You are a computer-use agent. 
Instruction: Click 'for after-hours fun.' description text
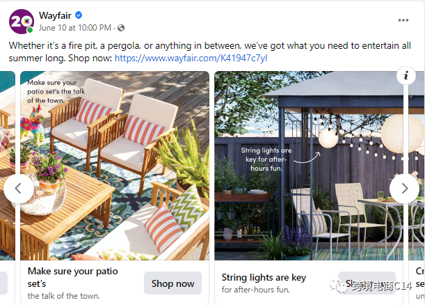click(x=255, y=290)
